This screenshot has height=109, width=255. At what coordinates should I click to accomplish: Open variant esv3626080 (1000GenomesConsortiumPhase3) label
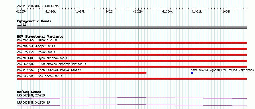(52, 64)
